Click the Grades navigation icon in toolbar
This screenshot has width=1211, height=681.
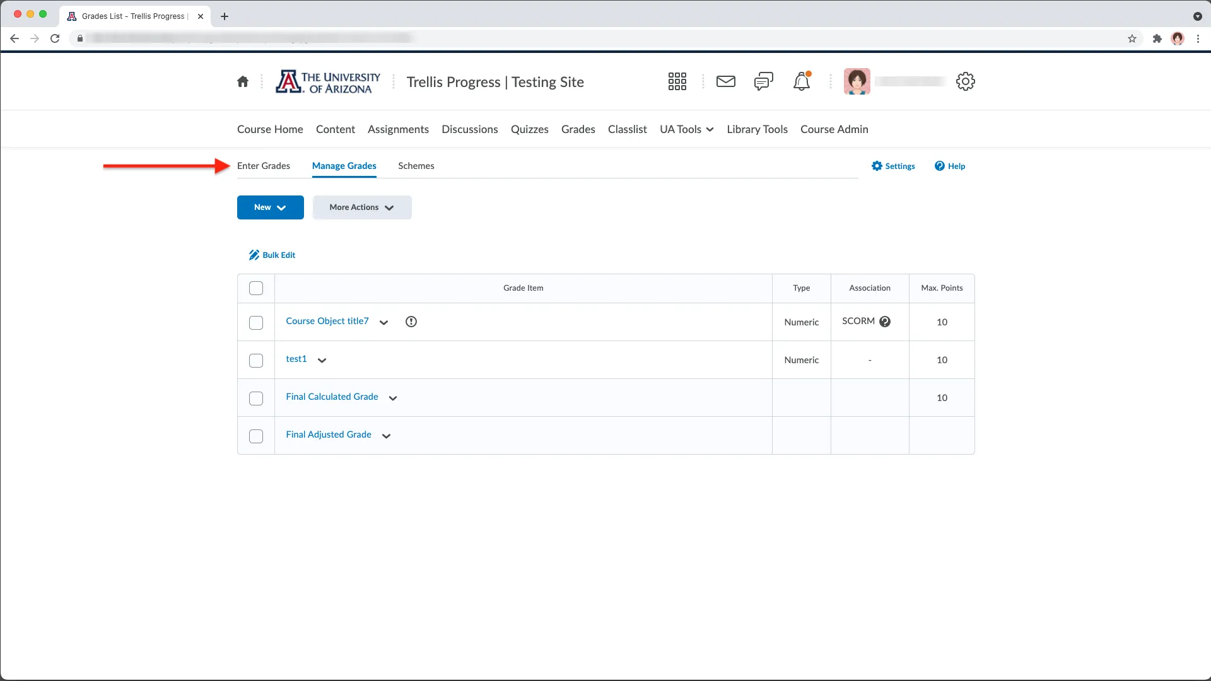(578, 129)
